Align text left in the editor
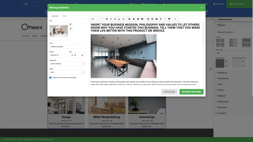The height and width of the screenshot is (142, 253). [129, 19]
